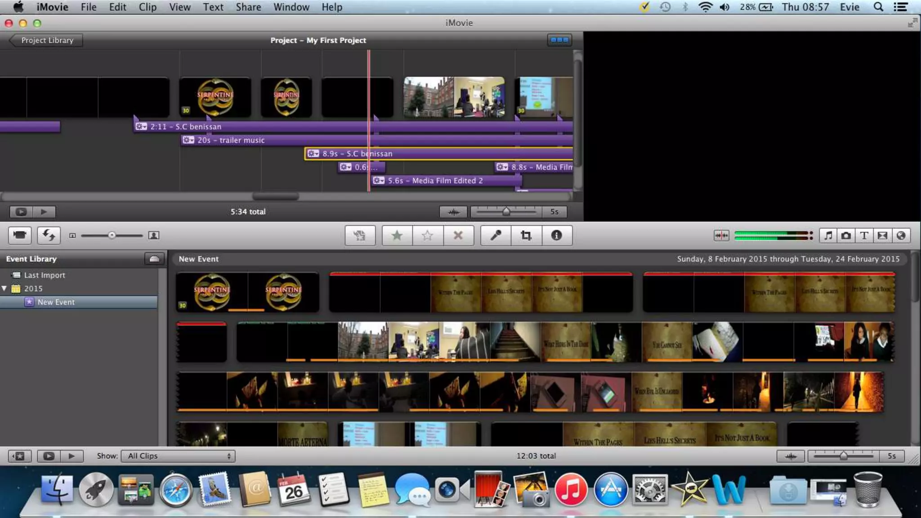
Task: Play selected events from beginning
Action: [x=72, y=456]
